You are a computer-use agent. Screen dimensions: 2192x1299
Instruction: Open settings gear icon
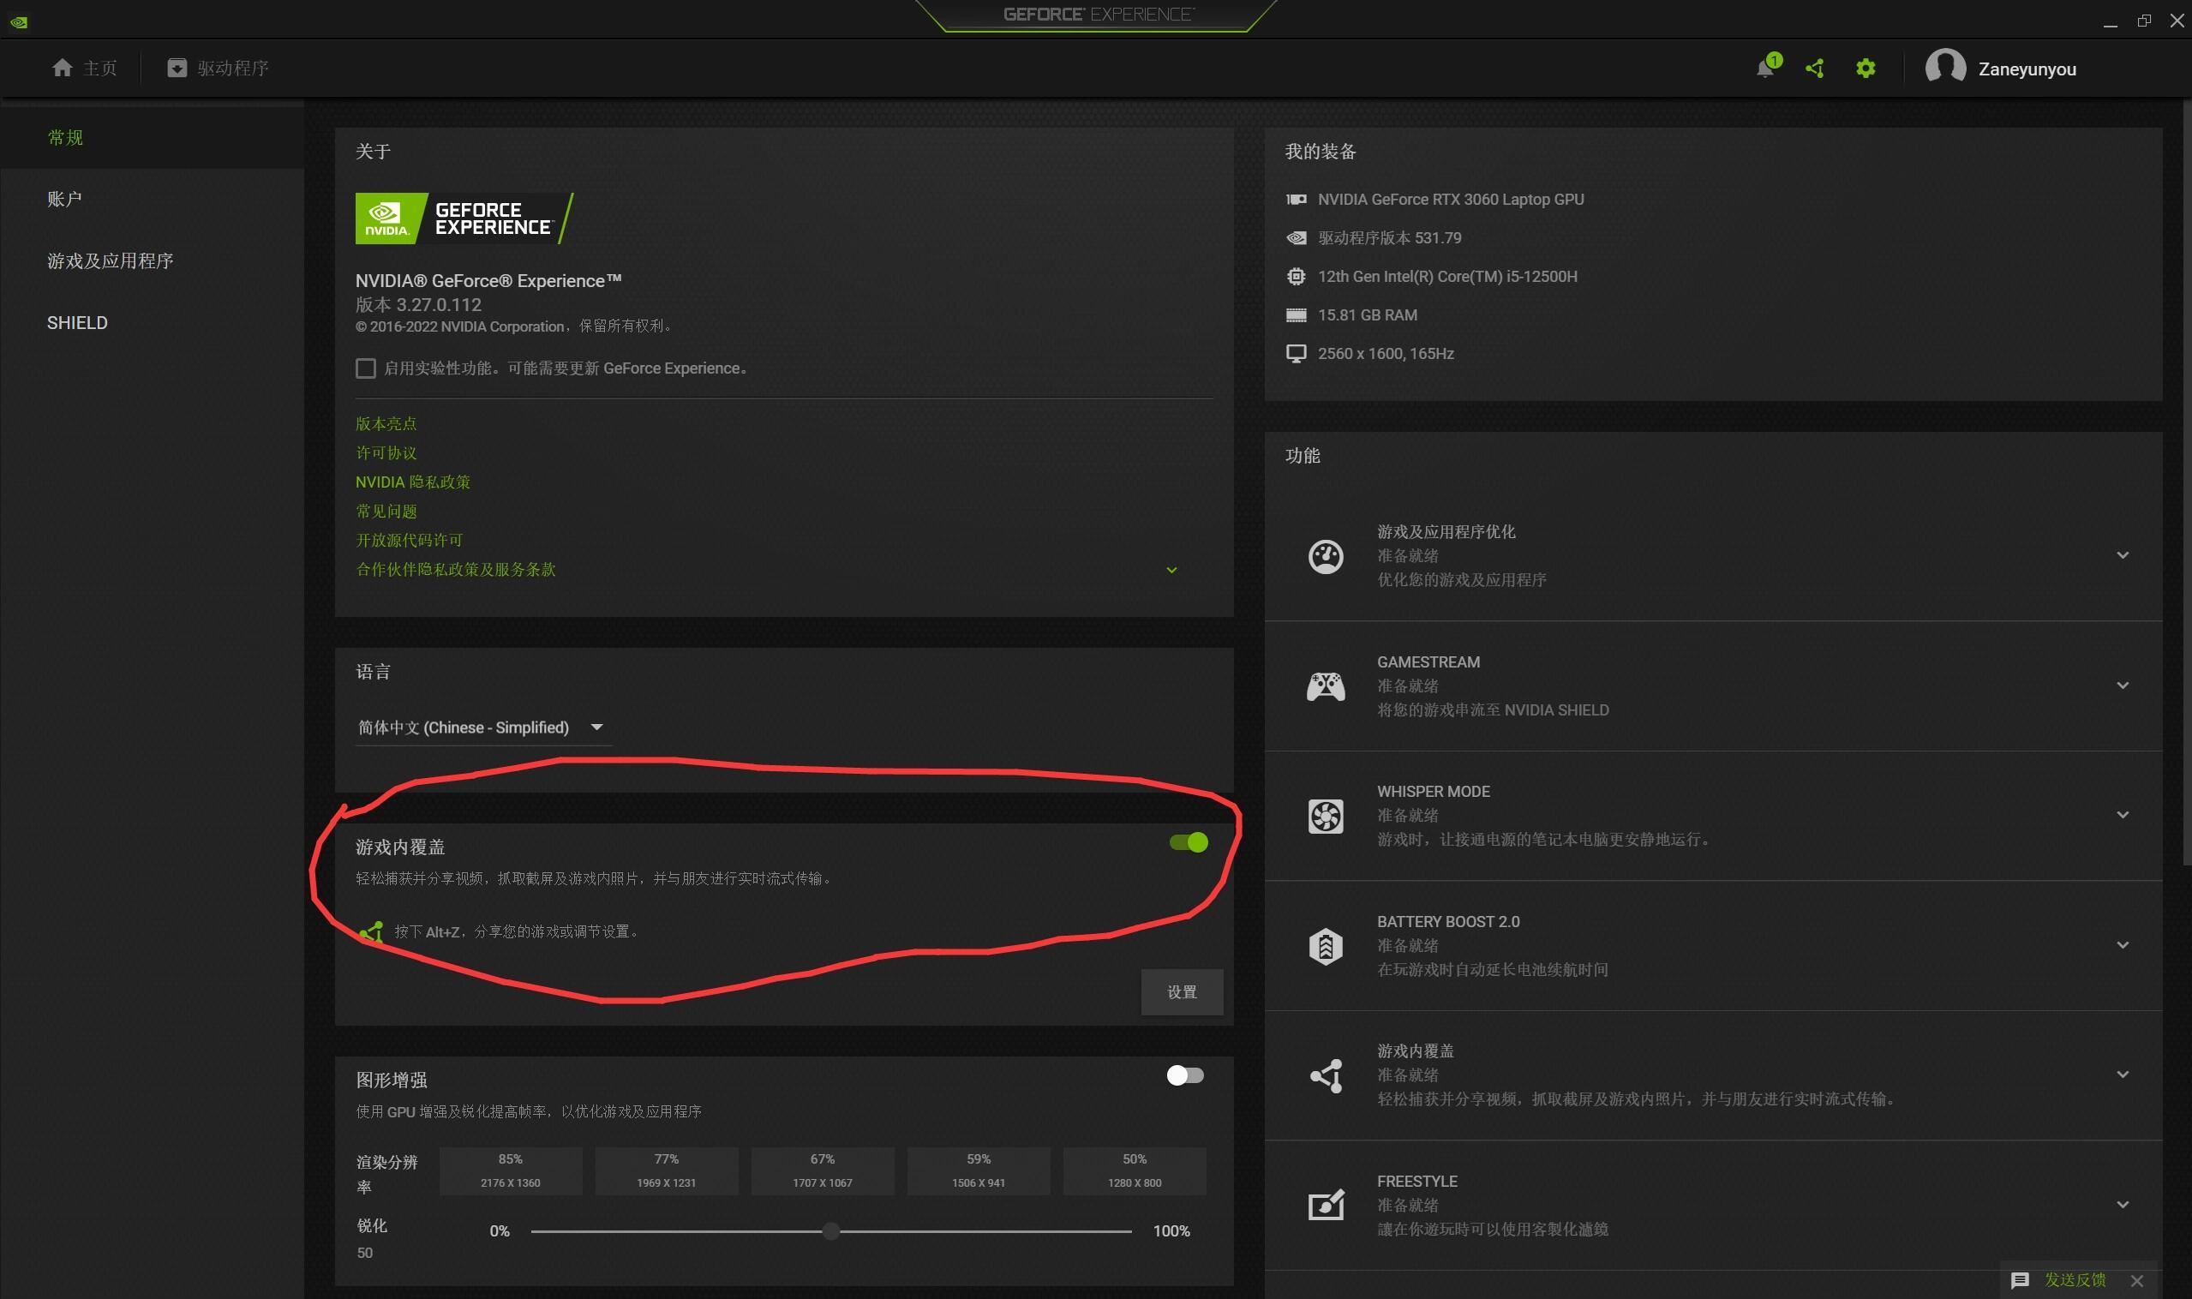click(1866, 69)
